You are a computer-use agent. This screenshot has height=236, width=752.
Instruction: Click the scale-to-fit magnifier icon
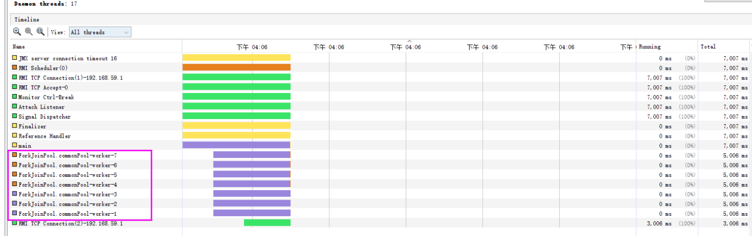point(41,32)
